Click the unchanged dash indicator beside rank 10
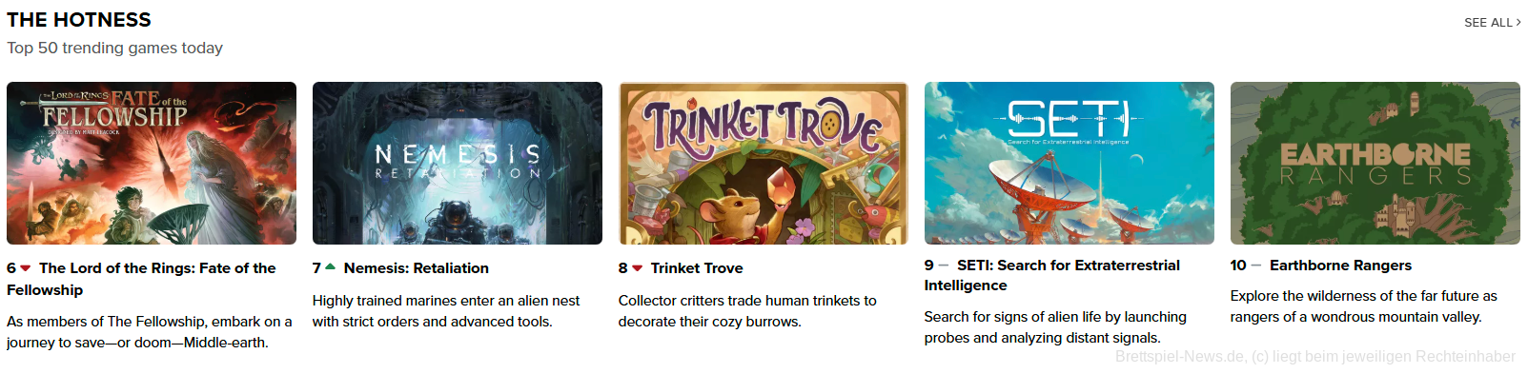 pos(1256,266)
